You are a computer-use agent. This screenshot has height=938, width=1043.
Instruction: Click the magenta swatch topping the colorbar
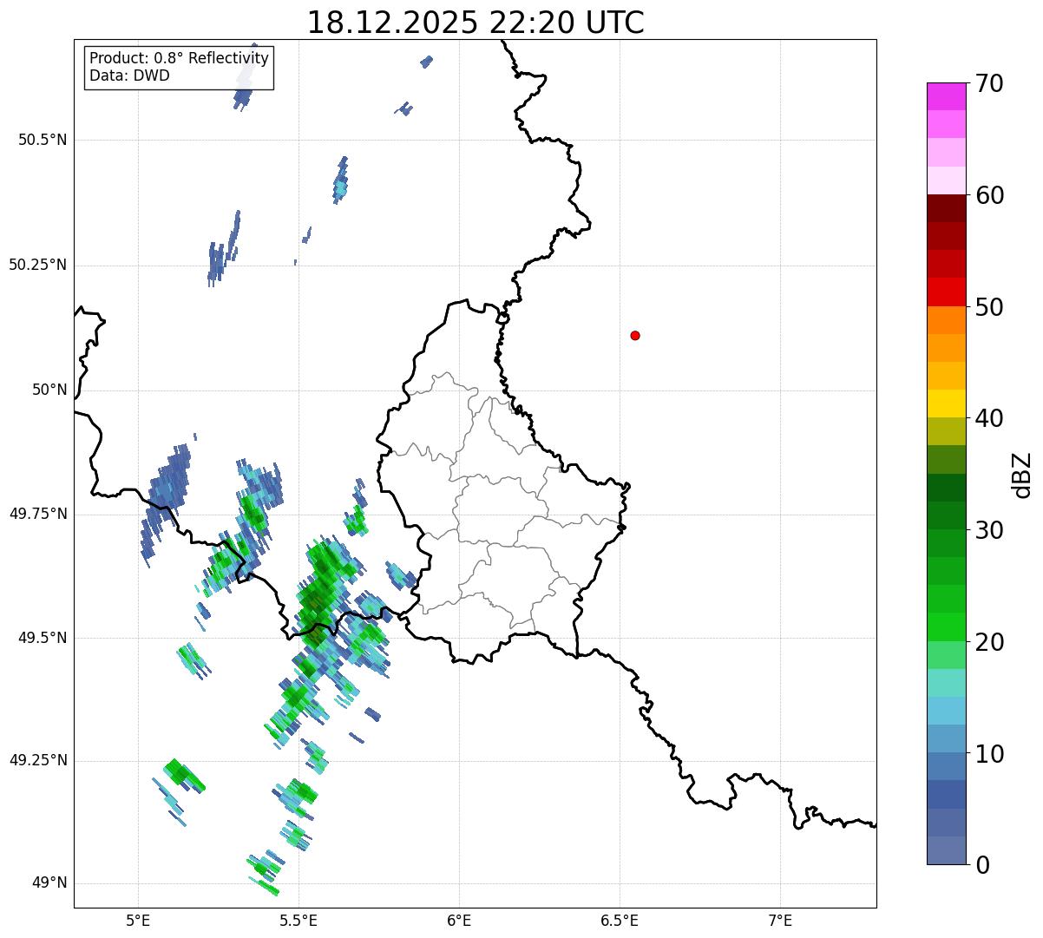[x=946, y=96]
